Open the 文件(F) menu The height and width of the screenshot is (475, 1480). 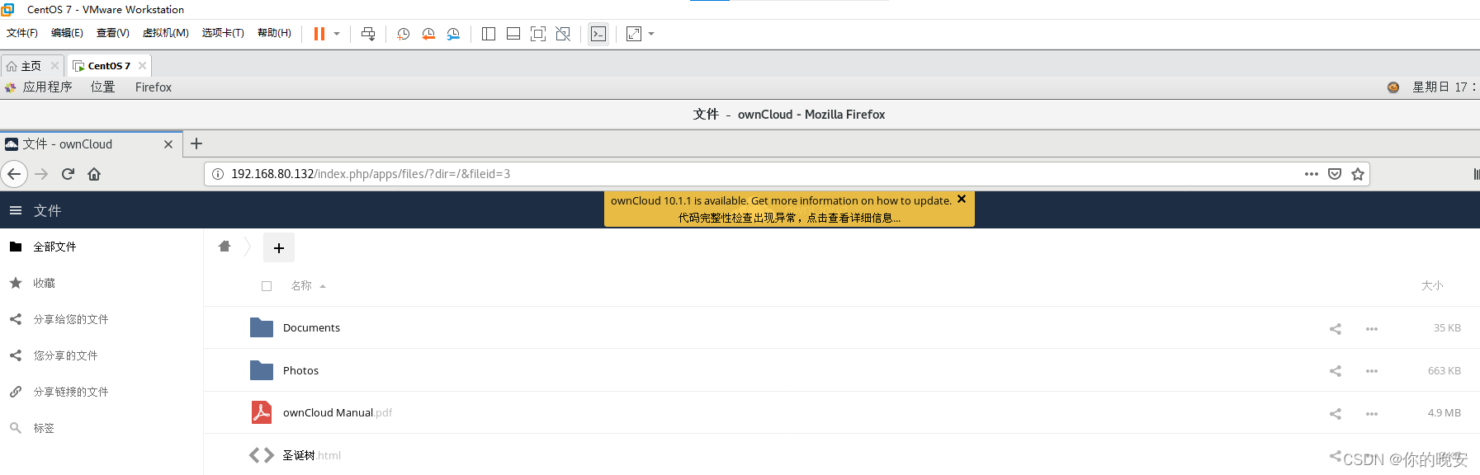pos(22,33)
